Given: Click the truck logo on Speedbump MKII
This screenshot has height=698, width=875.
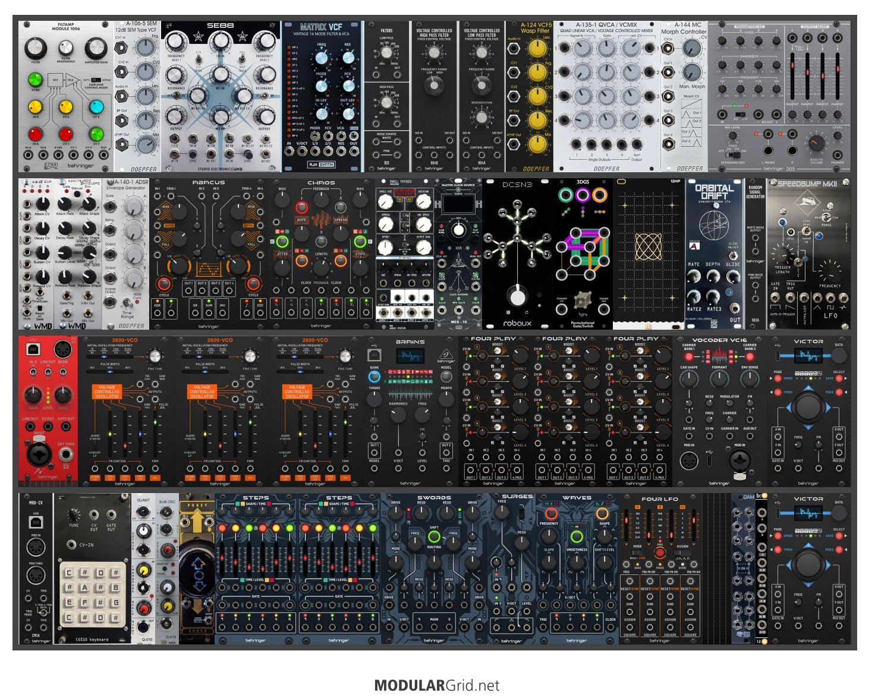Looking at the screenshot, I should click(809, 203).
